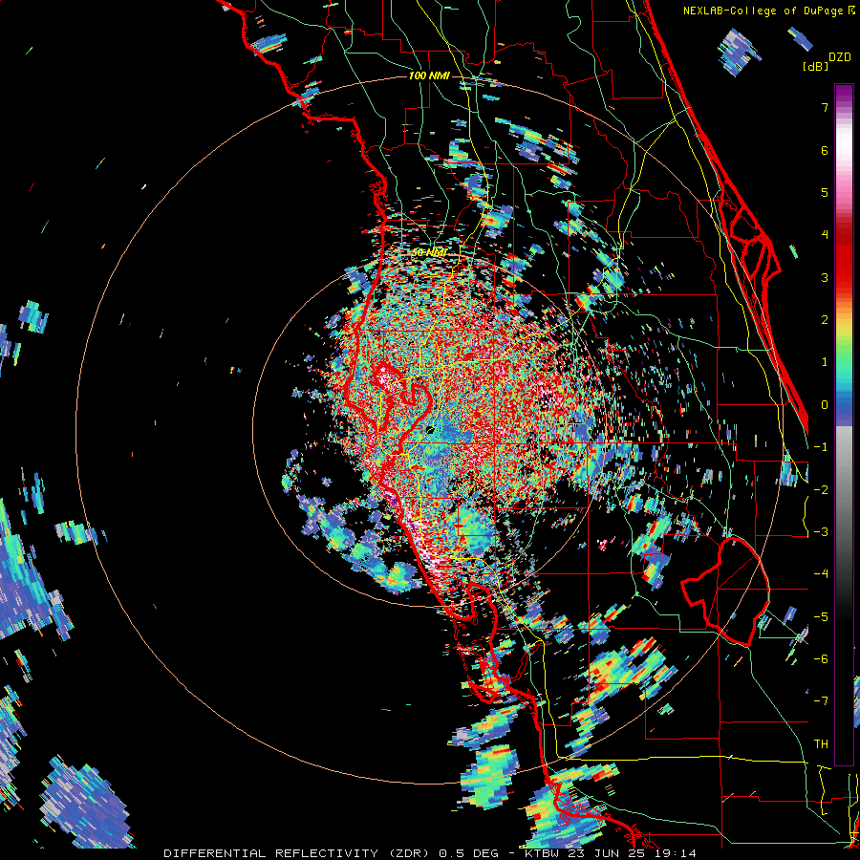Select the "-2" value on the legend

[821, 490]
